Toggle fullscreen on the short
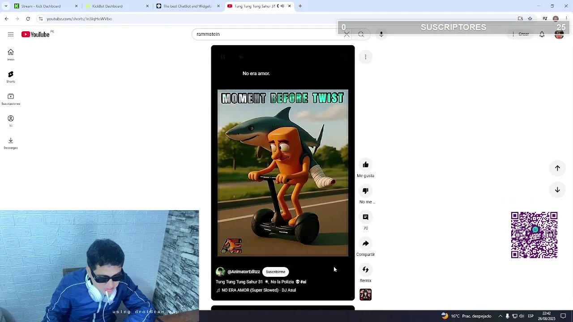Screen dimensions: 573x322 343,57
